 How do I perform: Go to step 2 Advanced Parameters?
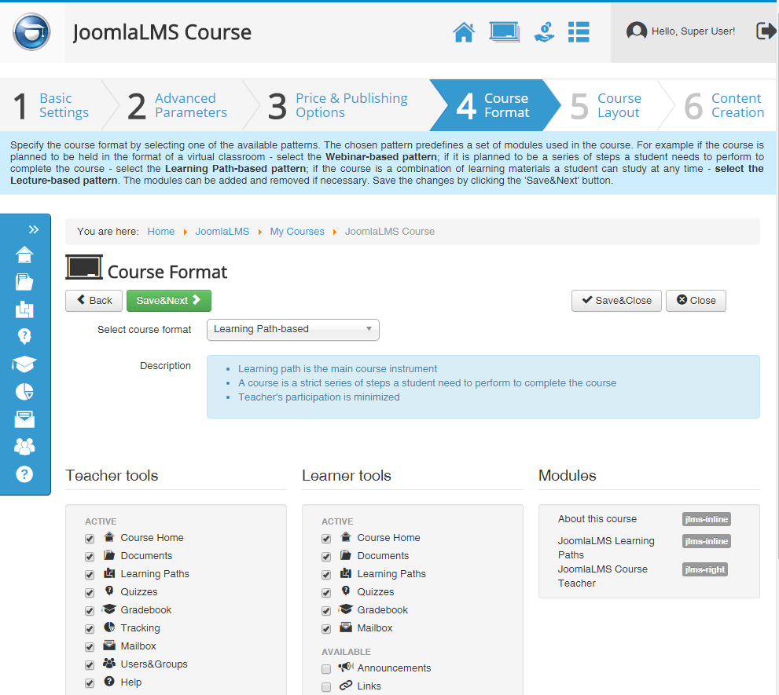point(178,105)
